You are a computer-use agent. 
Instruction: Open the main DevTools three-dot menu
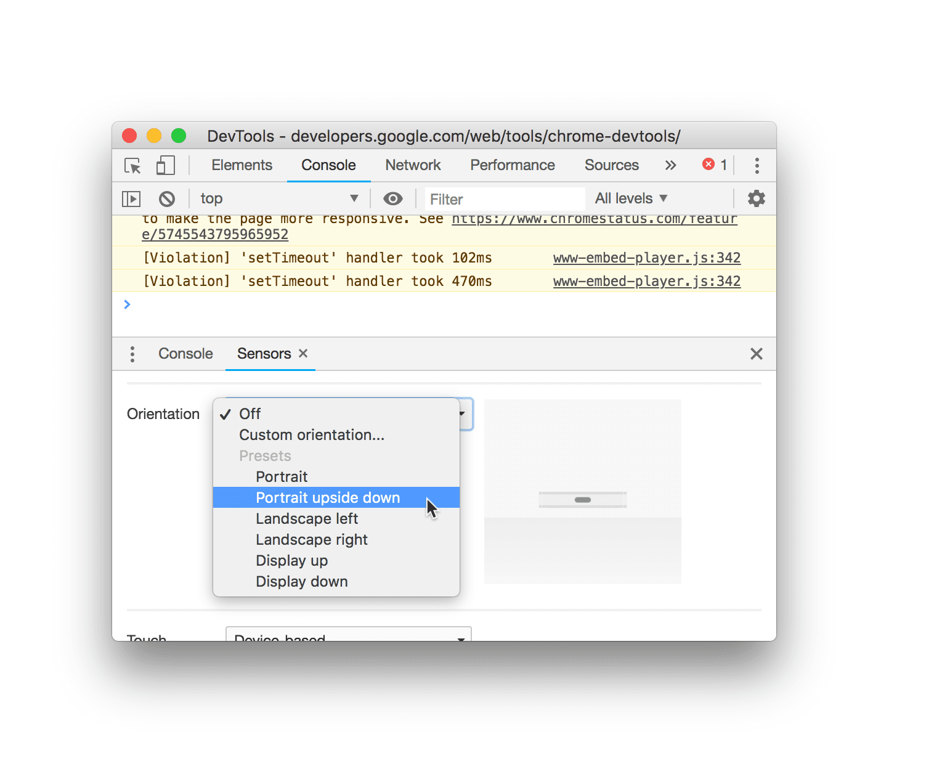point(757,165)
